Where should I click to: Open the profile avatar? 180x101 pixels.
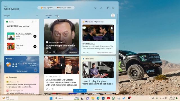pyautogui.click(x=113, y=15)
